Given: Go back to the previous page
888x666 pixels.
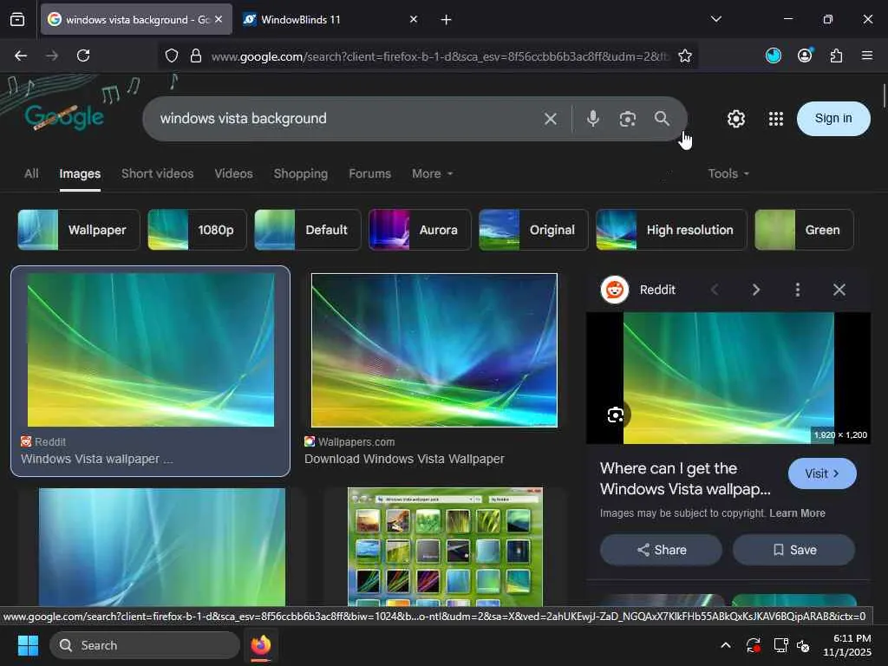Looking at the screenshot, I should pyautogui.click(x=21, y=55).
